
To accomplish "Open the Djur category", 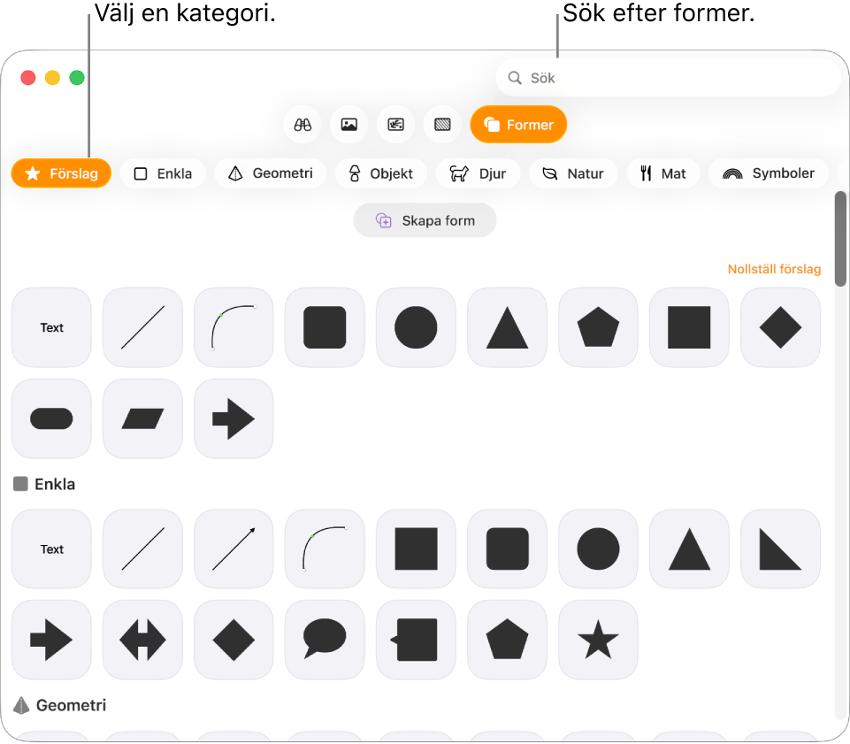I will pyautogui.click(x=479, y=173).
